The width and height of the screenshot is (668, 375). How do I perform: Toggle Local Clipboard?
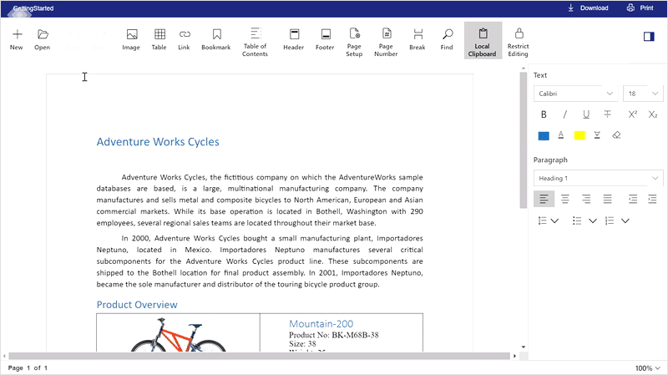coord(483,41)
